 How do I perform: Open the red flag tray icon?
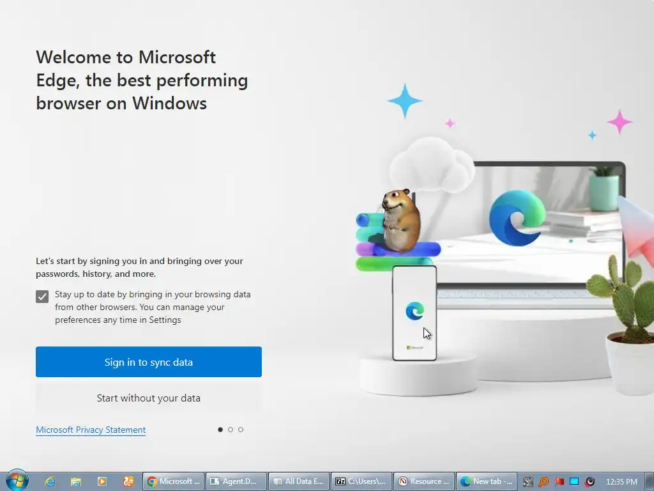pyautogui.click(x=559, y=482)
